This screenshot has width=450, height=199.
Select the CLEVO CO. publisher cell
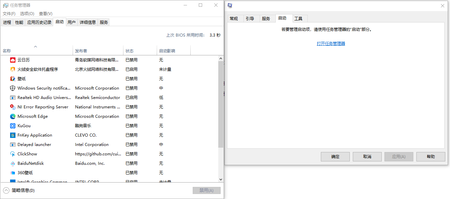pyautogui.click(x=86, y=135)
